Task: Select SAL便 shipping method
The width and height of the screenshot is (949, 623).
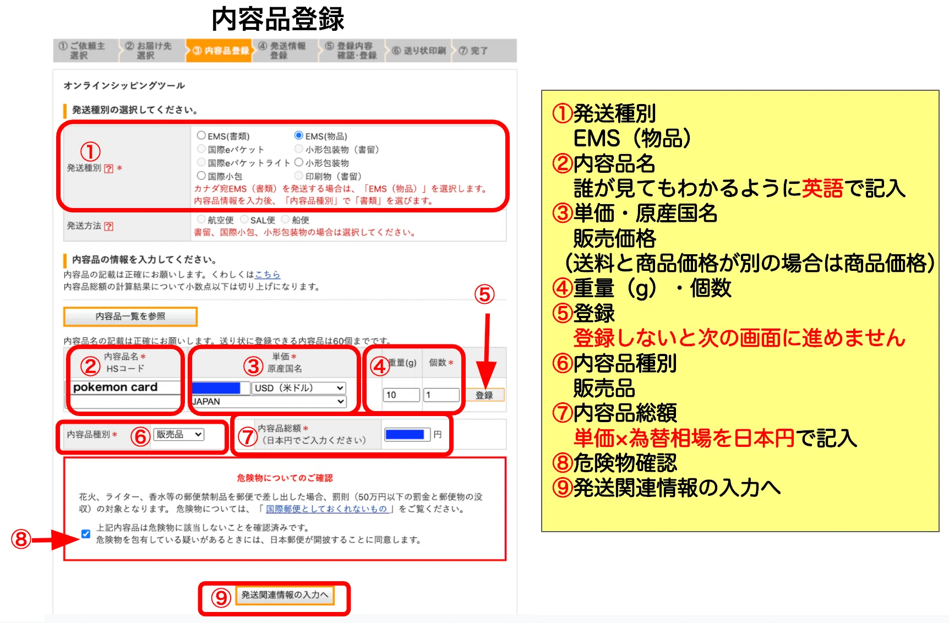Action: coord(244,219)
